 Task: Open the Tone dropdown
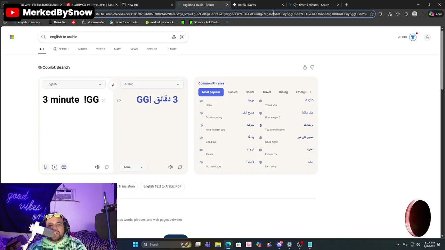click(x=133, y=167)
